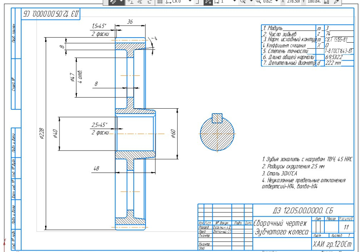Click the X coordinate field 278.50
Viewport: 359px width, 252px height.
coord(293,1)
